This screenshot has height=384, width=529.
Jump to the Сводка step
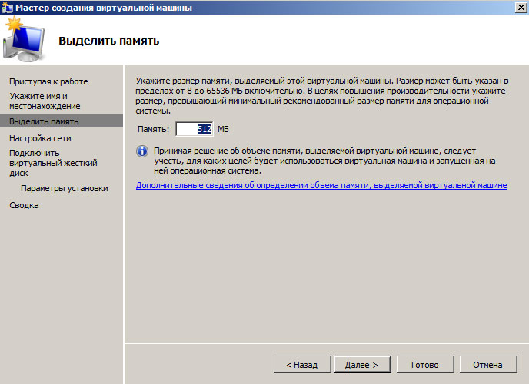point(24,205)
